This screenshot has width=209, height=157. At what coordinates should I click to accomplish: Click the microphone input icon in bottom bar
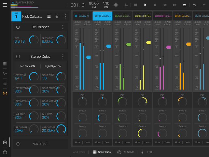(x=142, y=152)
